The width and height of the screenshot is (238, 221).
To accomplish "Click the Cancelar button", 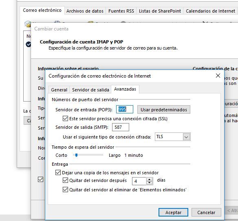I will coord(206,212).
